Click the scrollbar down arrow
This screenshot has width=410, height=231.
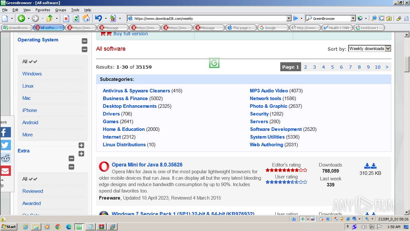[x=407, y=212]
